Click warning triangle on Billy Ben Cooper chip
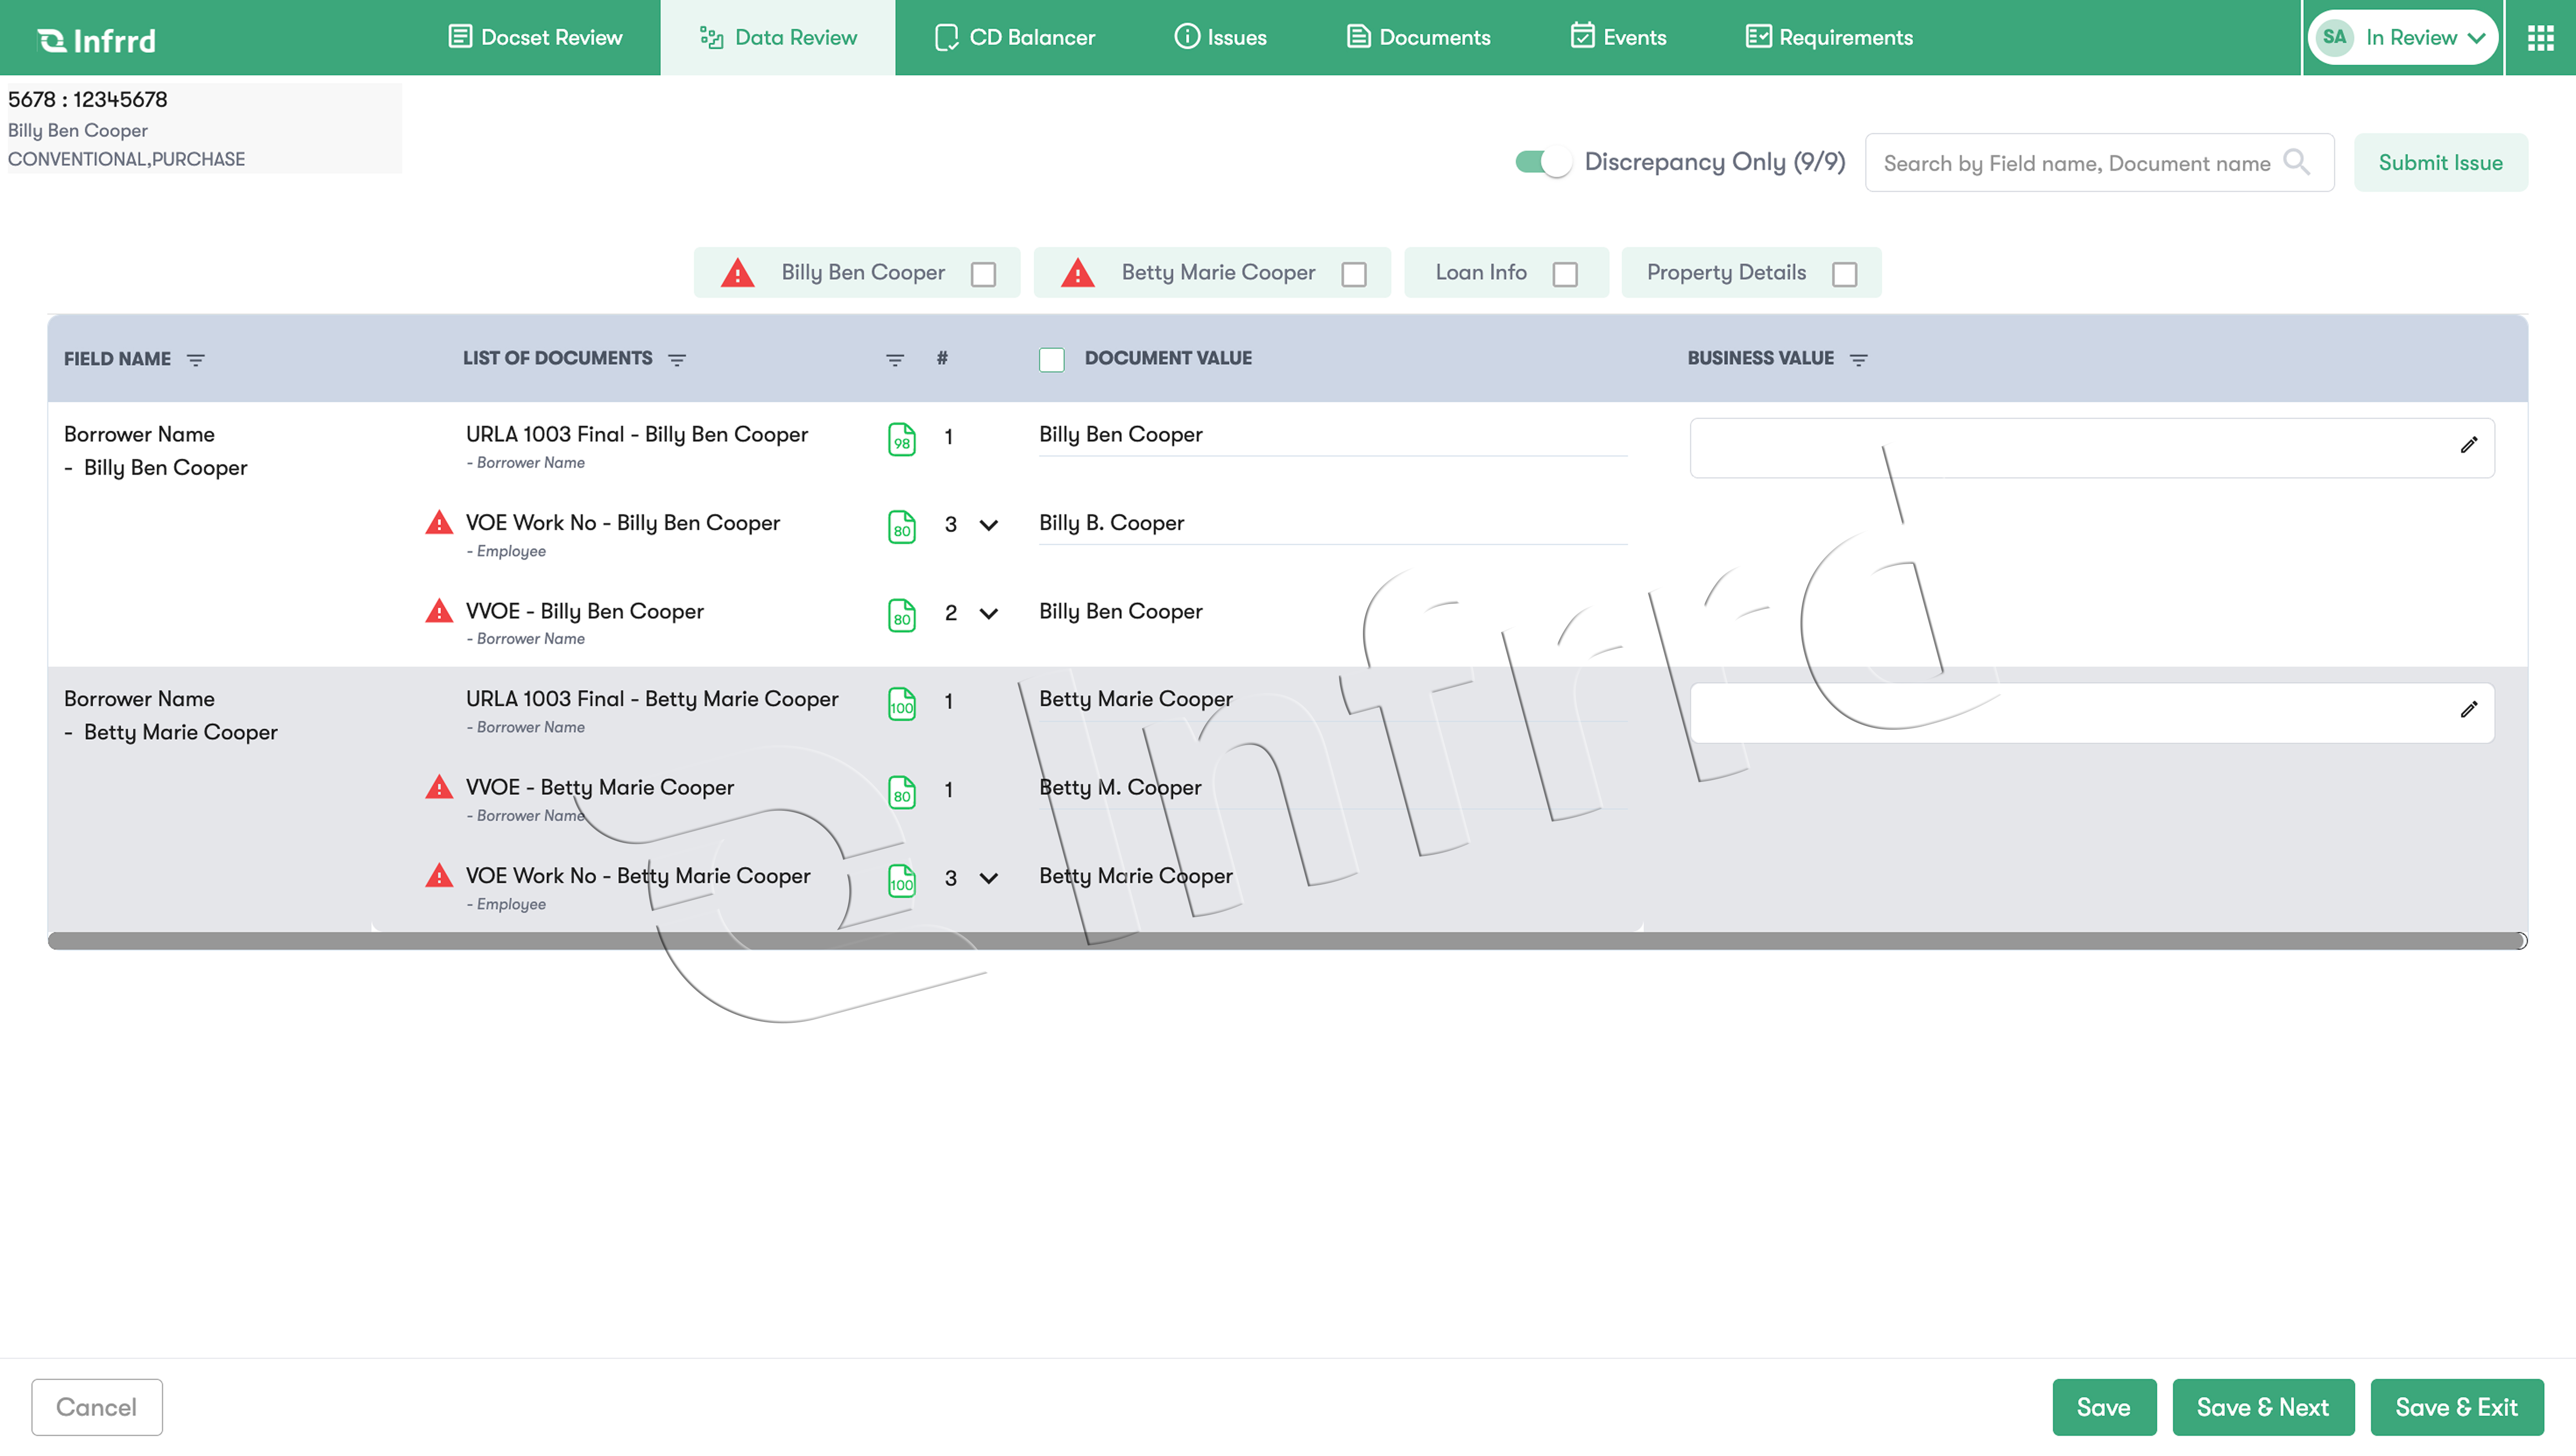 click(x=738, y=272)
